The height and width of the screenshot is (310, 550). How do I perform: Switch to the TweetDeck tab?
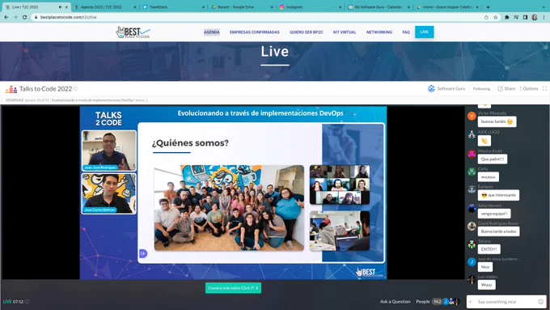click(x=173, y=7)
